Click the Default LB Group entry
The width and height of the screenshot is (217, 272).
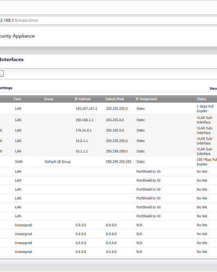click(x=58, y=162)
